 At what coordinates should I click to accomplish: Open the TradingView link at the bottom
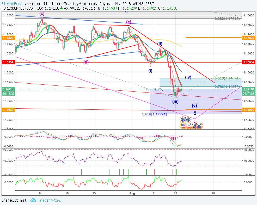pyautogui.click(x=50, y=200)
